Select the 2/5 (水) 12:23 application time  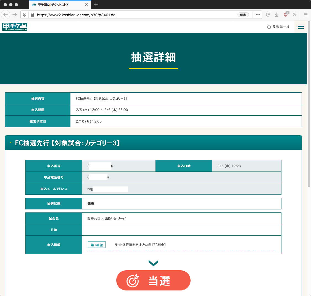(x=229, y=166)
